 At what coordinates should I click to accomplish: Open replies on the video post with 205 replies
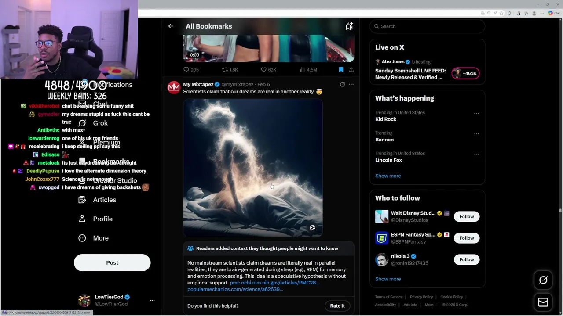191,70
